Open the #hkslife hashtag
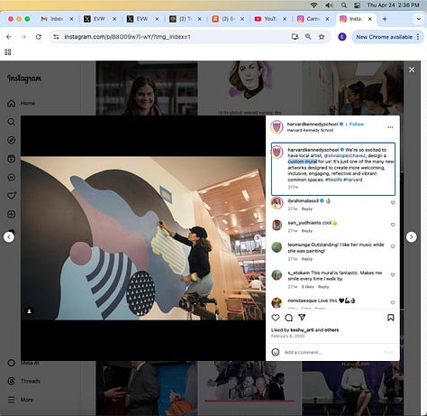The height and width of the screenshot is (416, 427). (333, 180)
